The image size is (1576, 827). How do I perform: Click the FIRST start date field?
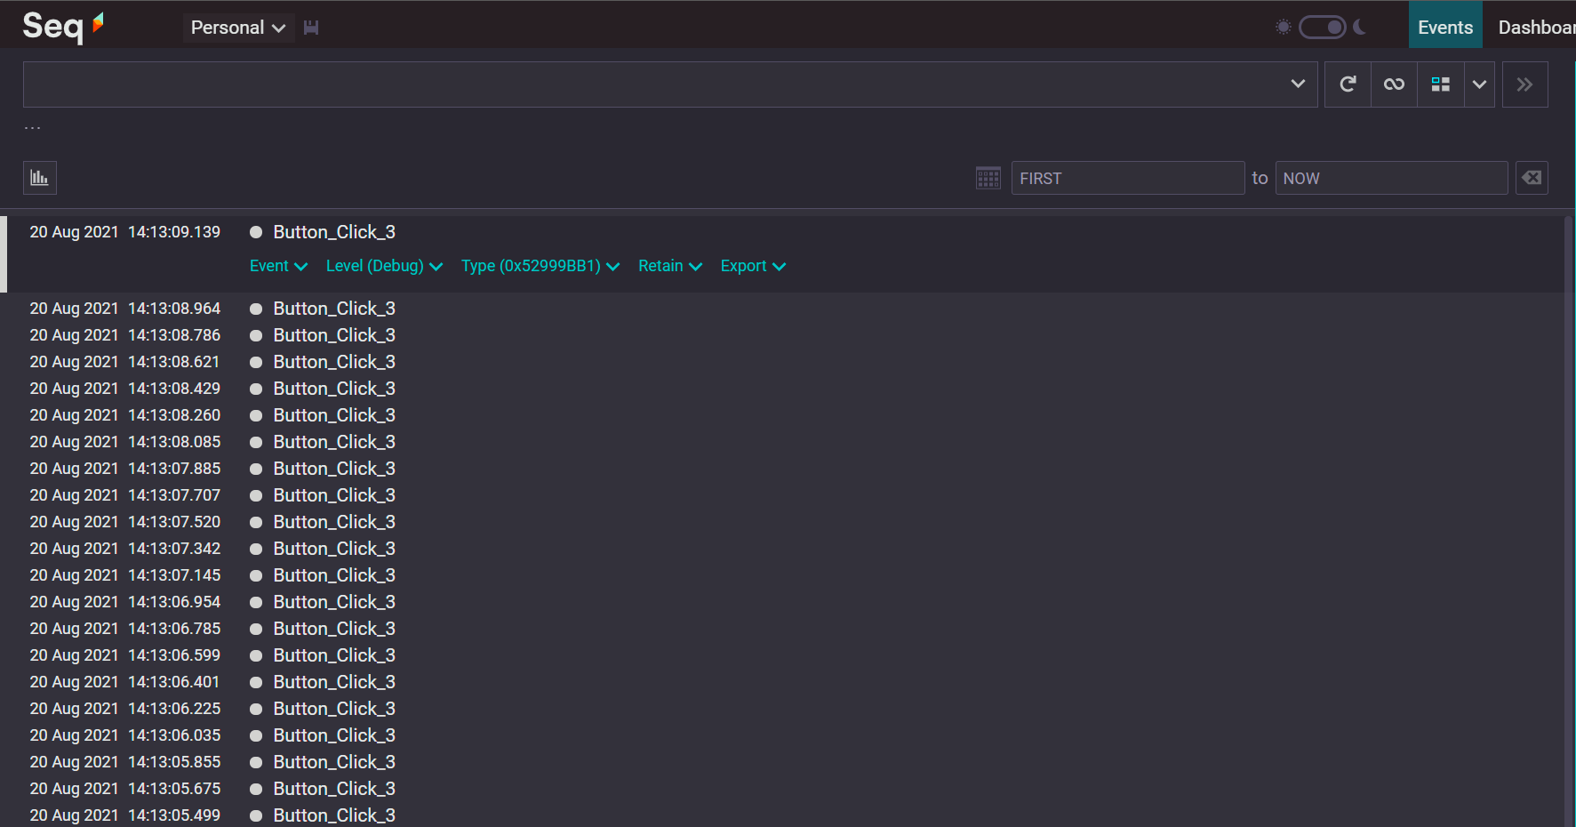[x=1127, y=178]
